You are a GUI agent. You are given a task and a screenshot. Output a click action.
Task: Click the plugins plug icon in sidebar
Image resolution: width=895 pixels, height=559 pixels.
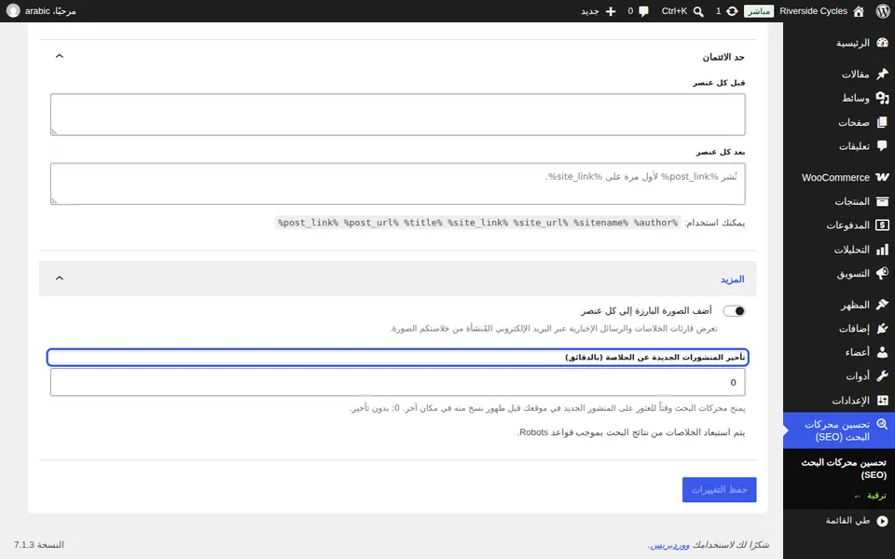(x=883, y=329)
